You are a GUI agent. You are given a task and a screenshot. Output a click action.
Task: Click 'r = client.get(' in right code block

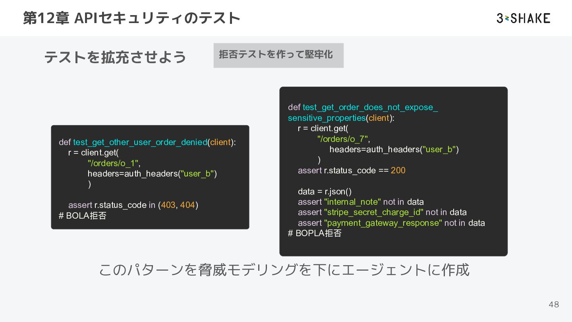323,128
